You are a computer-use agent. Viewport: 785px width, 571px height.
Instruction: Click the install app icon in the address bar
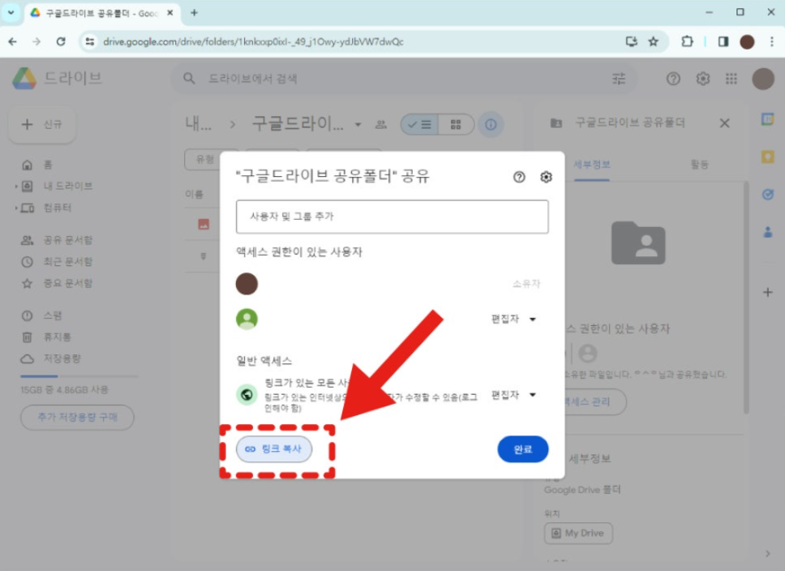pyautogui.click(x=631, y=41)
